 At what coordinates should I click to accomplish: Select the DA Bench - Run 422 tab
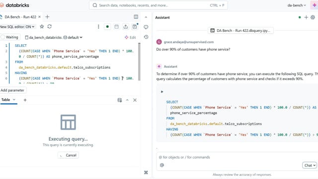point(20,17)
